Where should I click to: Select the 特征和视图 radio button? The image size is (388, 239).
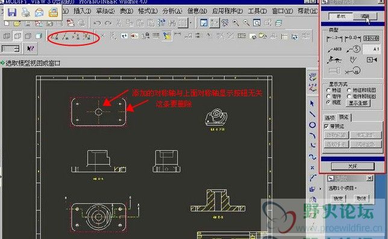349,90
